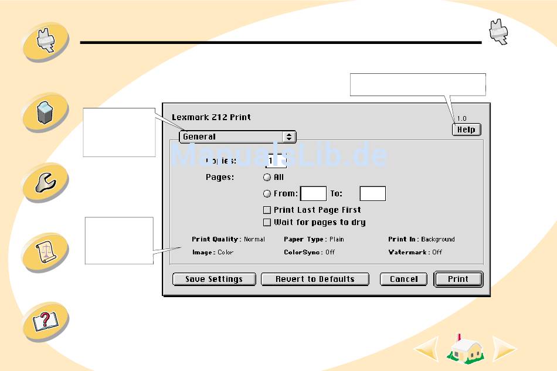Click the 'Paper Type: Plain' status text
Viewport: 557px width, 371px height.
pos(314,239)
